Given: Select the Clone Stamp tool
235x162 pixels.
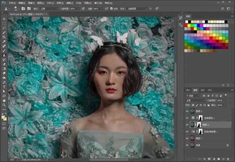Looking at the screenshot, I should [x=4, y=55].
